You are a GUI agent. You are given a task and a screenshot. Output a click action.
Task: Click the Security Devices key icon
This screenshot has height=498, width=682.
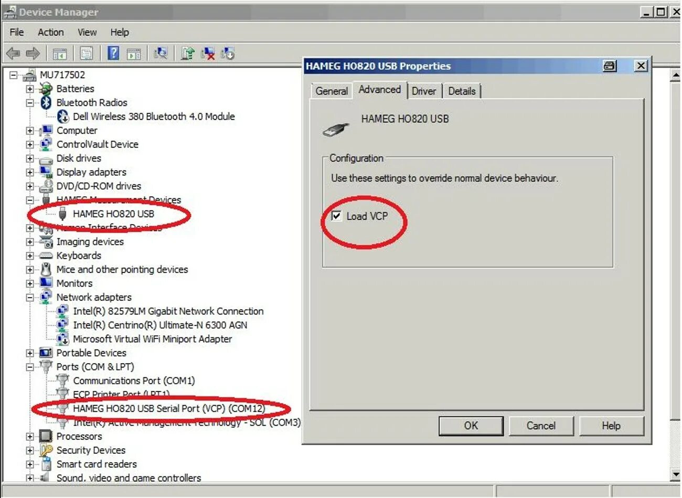[x=46, y=450]
